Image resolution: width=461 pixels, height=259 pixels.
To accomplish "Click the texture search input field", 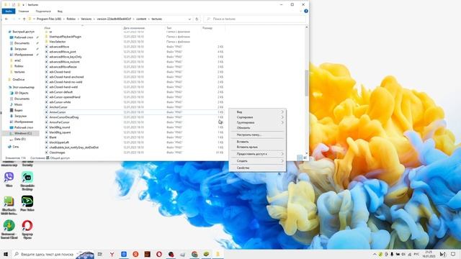I will [254, 19].
